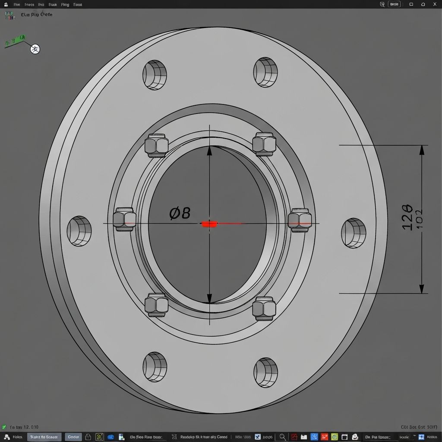Viewport: 442px width, 442px height.
Task: Open the first menu in the menu bar
Action: pos(17,4)
